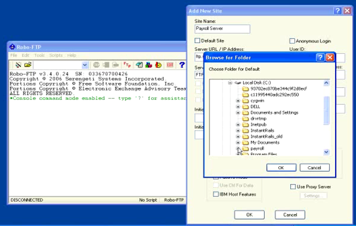
Task: Enable the Anonymous Login checkbox
Action: pos(292,41)
